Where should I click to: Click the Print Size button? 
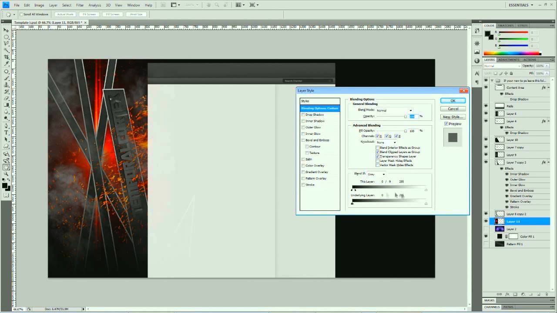click(x=136, y=14)
